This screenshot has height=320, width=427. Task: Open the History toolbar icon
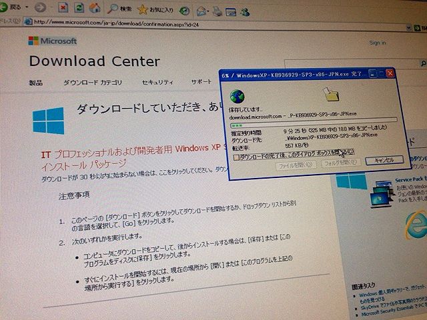(184, 11)
